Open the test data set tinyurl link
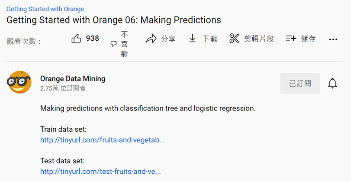351x182 pixels. point(100,172)
